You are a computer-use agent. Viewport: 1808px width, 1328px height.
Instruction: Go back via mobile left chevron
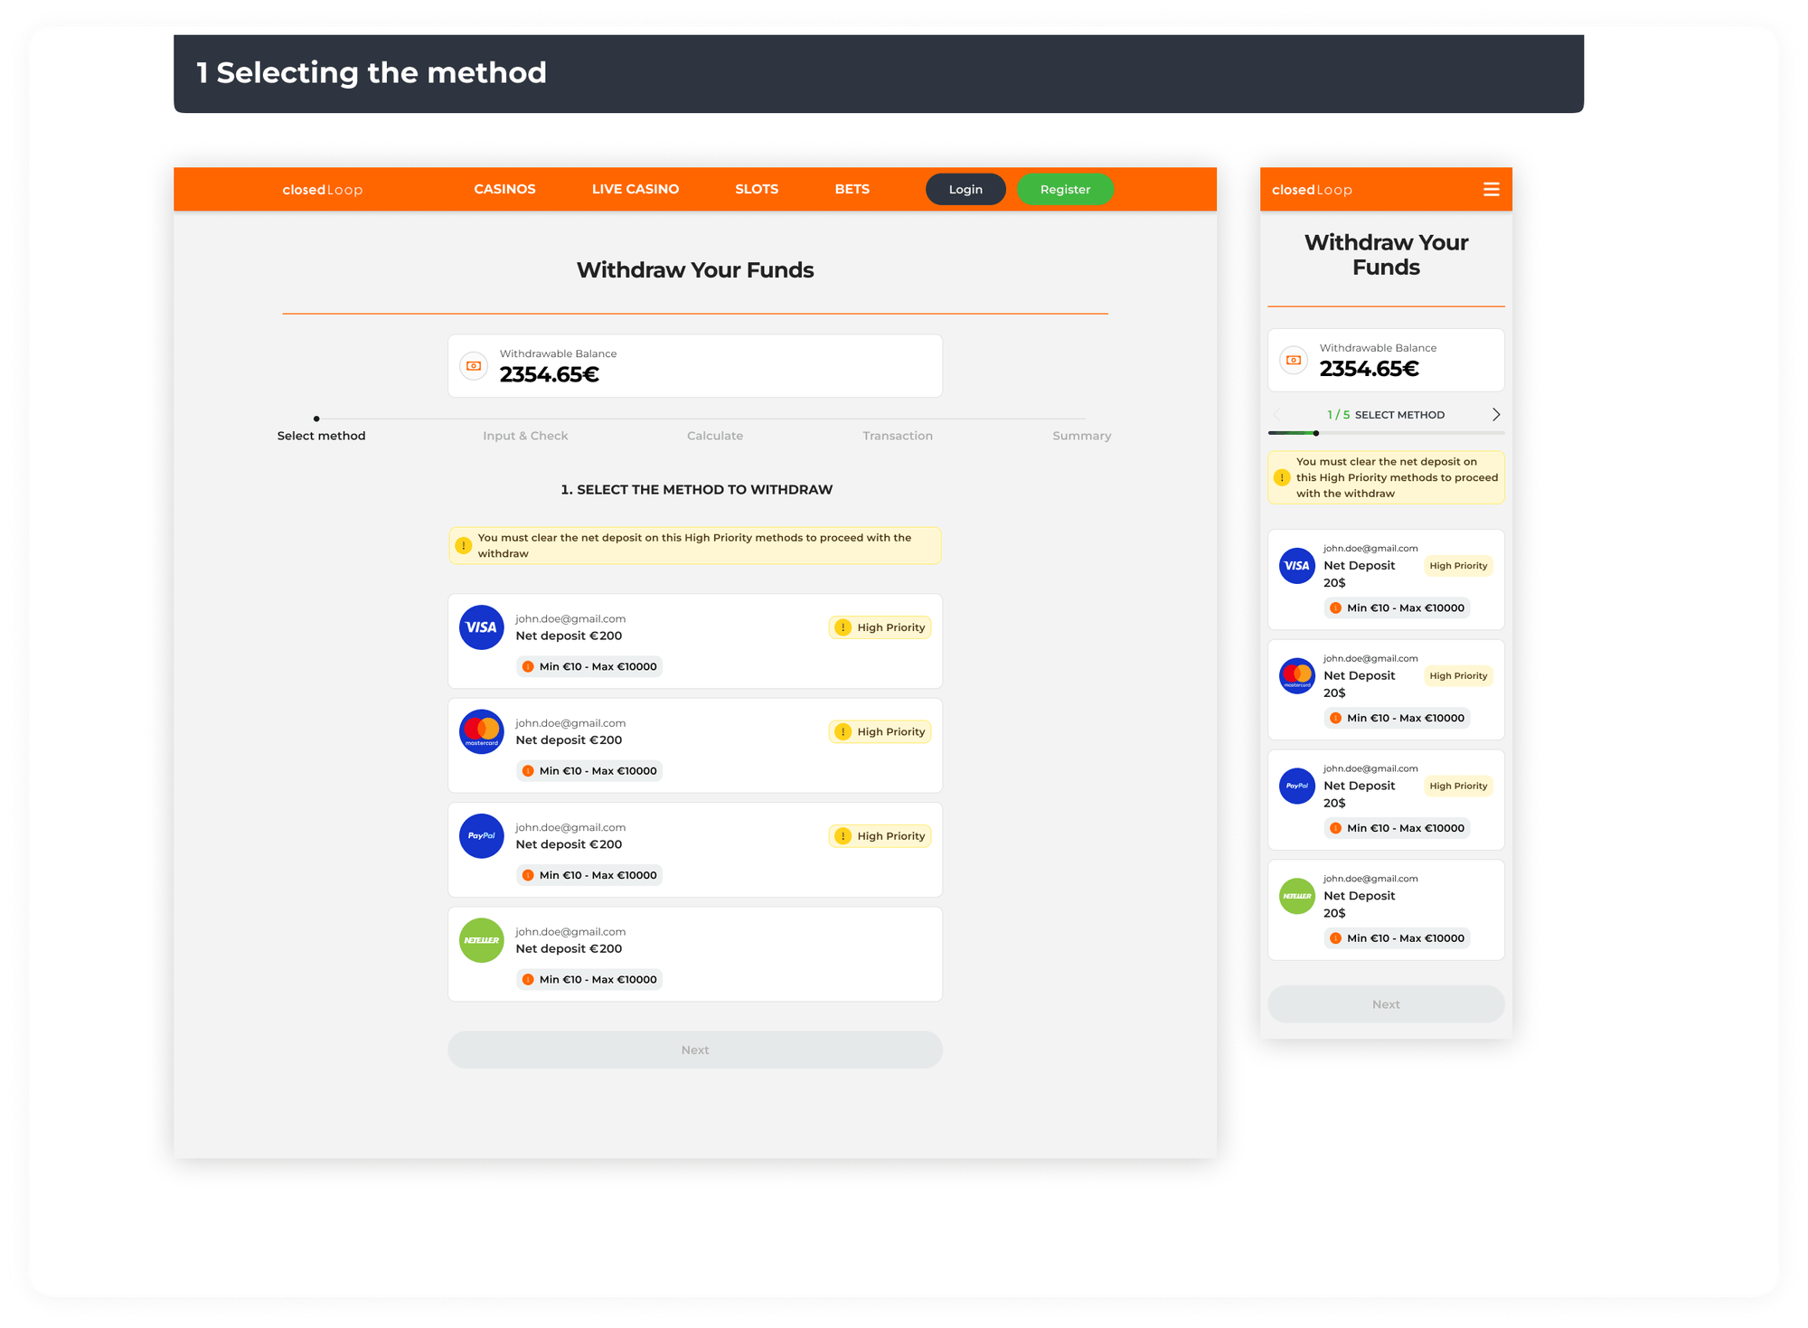[1276, 414]
